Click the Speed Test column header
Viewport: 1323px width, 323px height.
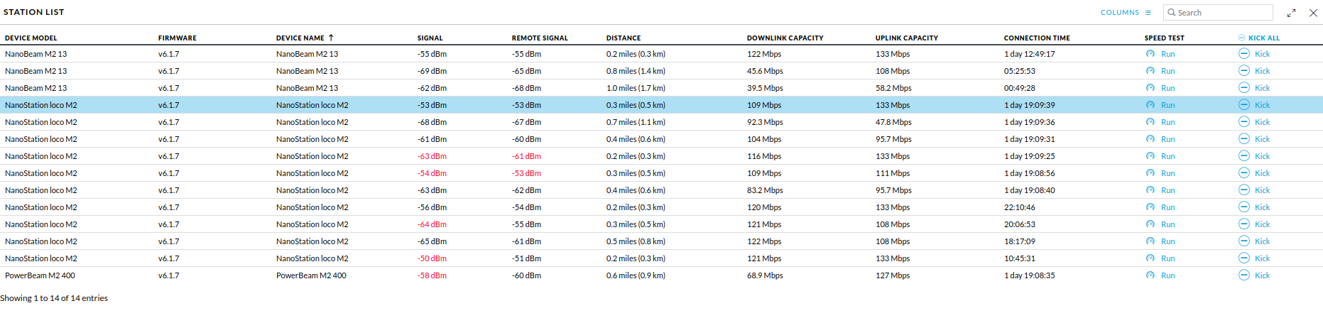tap(1165, 38)
